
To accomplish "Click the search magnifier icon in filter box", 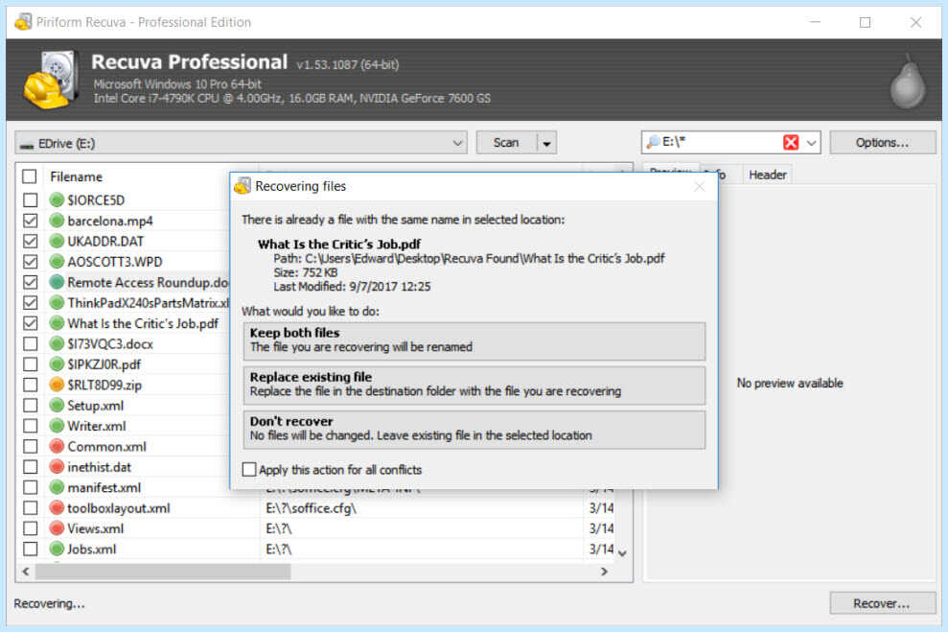I will [653, 142].
